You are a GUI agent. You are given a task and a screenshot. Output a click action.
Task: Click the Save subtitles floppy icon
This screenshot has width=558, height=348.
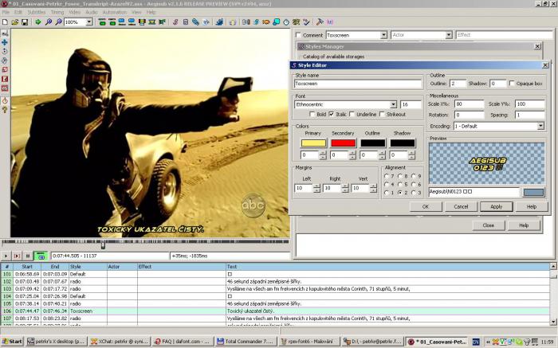coord(25,22)
